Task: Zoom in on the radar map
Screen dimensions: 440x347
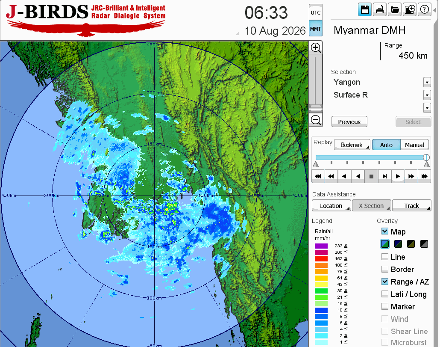Action: tap(316, 48)
